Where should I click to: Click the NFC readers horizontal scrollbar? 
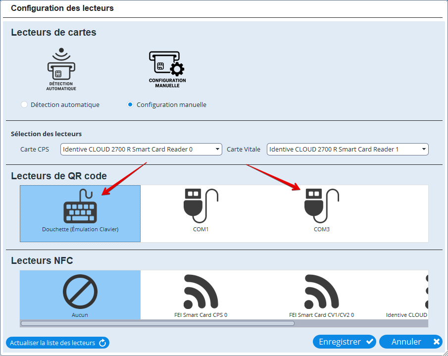157,323
